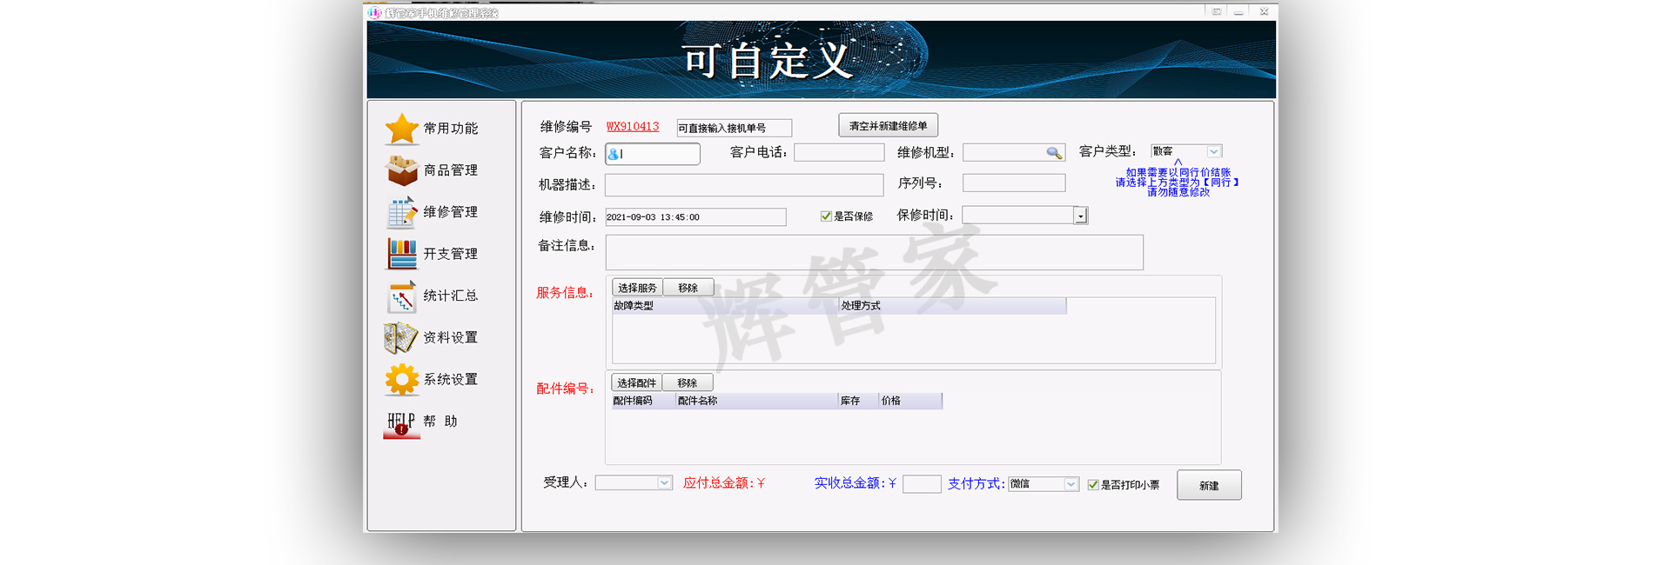Expand the 受理人 dropdown

pos(664,483)
